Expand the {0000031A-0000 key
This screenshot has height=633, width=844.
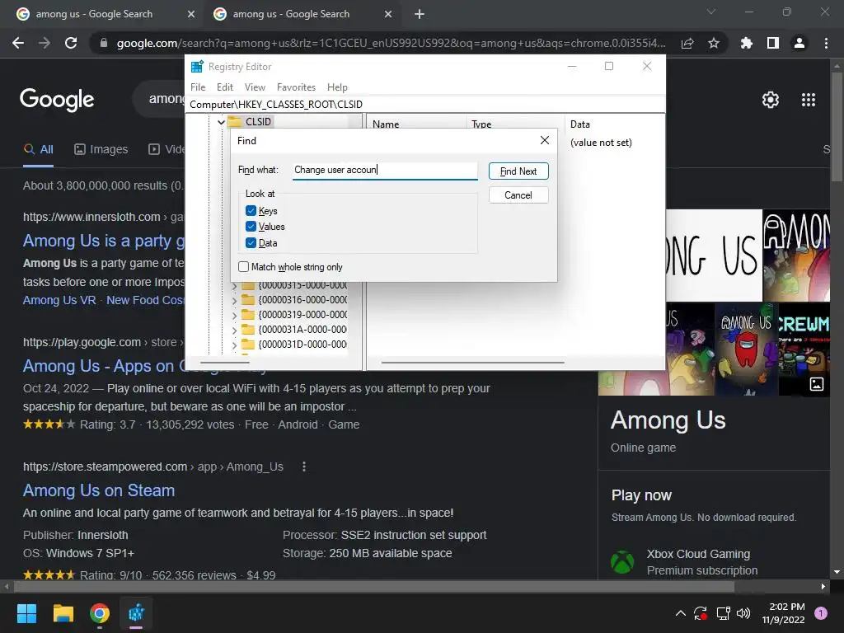(234, 330)
